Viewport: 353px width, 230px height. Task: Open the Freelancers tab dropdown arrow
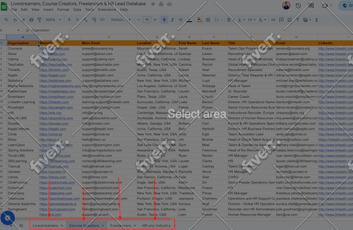tap(134, 225)
